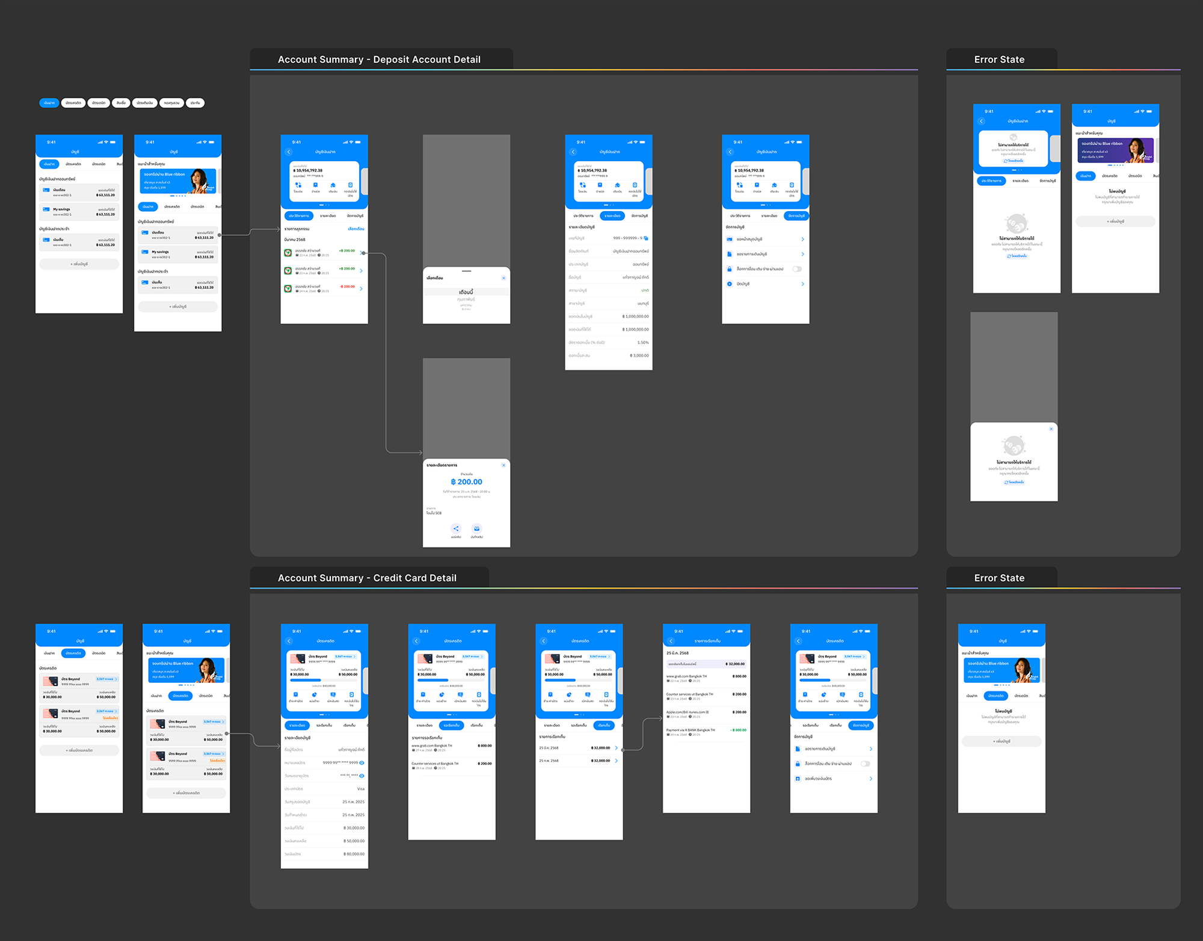Tap back arrow on deposit manage-account screen
This screenshot has height=941, width=1203.
pyautogui.click(x=730, y=152)
